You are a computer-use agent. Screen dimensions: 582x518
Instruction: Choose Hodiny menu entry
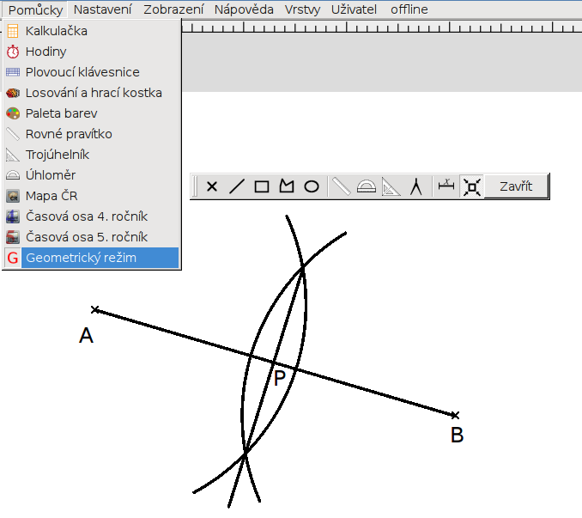pos(92,52)
